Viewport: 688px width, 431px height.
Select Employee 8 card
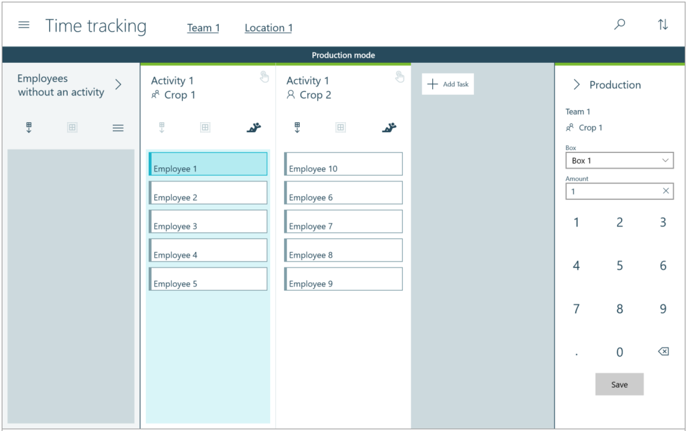pos(343,250)
